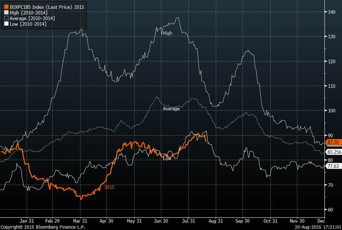Click the Jan 31 date axis label

(27, 220)
